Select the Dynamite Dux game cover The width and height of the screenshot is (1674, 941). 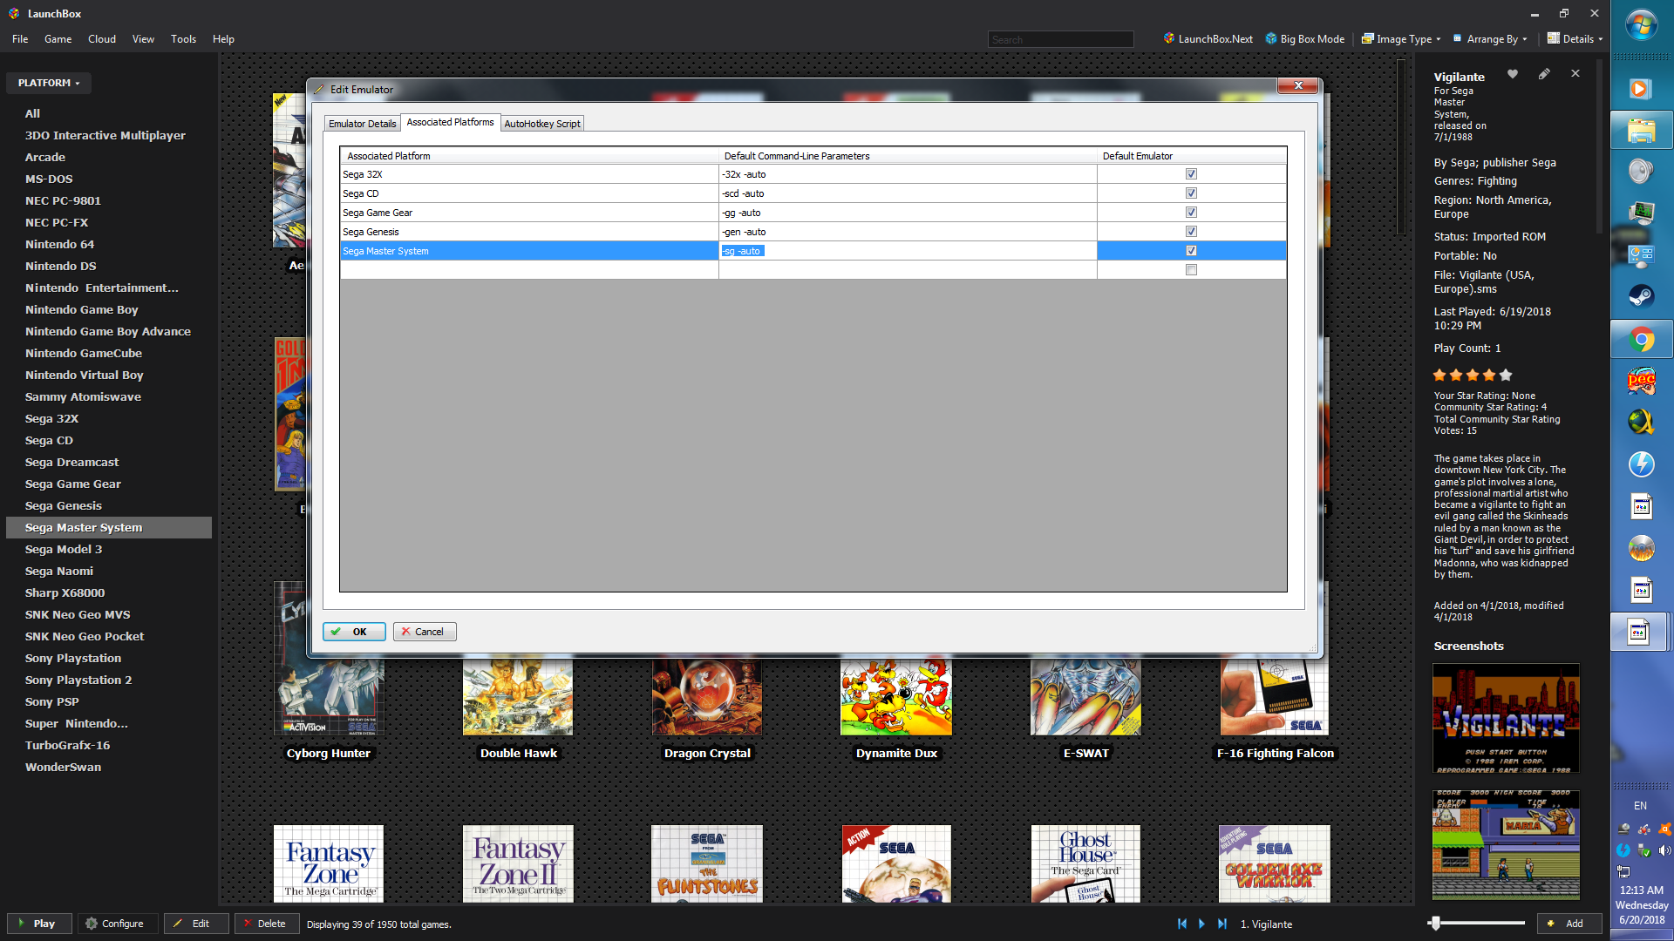896,697
